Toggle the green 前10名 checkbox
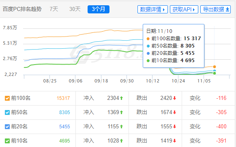The height and width of the screenshot is (147, 236). tap(7, 141)
